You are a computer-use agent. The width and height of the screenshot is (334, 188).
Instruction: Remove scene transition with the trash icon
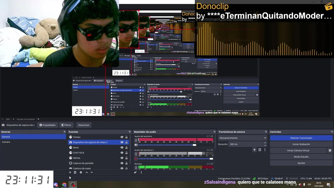pyautogui.click(x=260, y=150)
